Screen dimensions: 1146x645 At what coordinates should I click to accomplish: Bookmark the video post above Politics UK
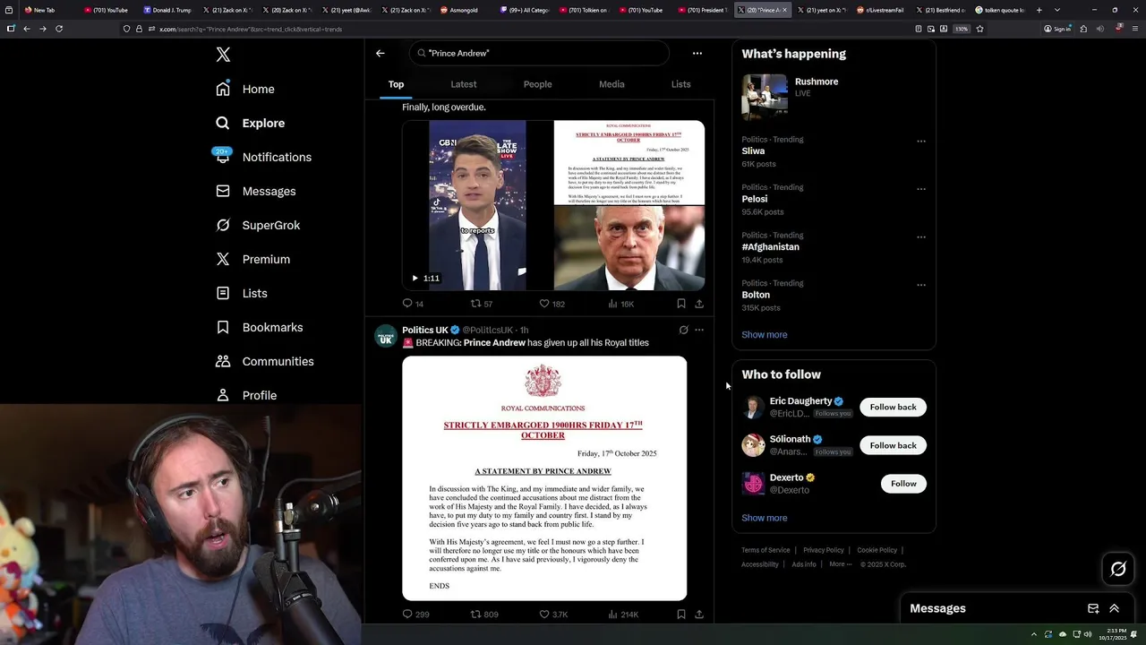681,304
